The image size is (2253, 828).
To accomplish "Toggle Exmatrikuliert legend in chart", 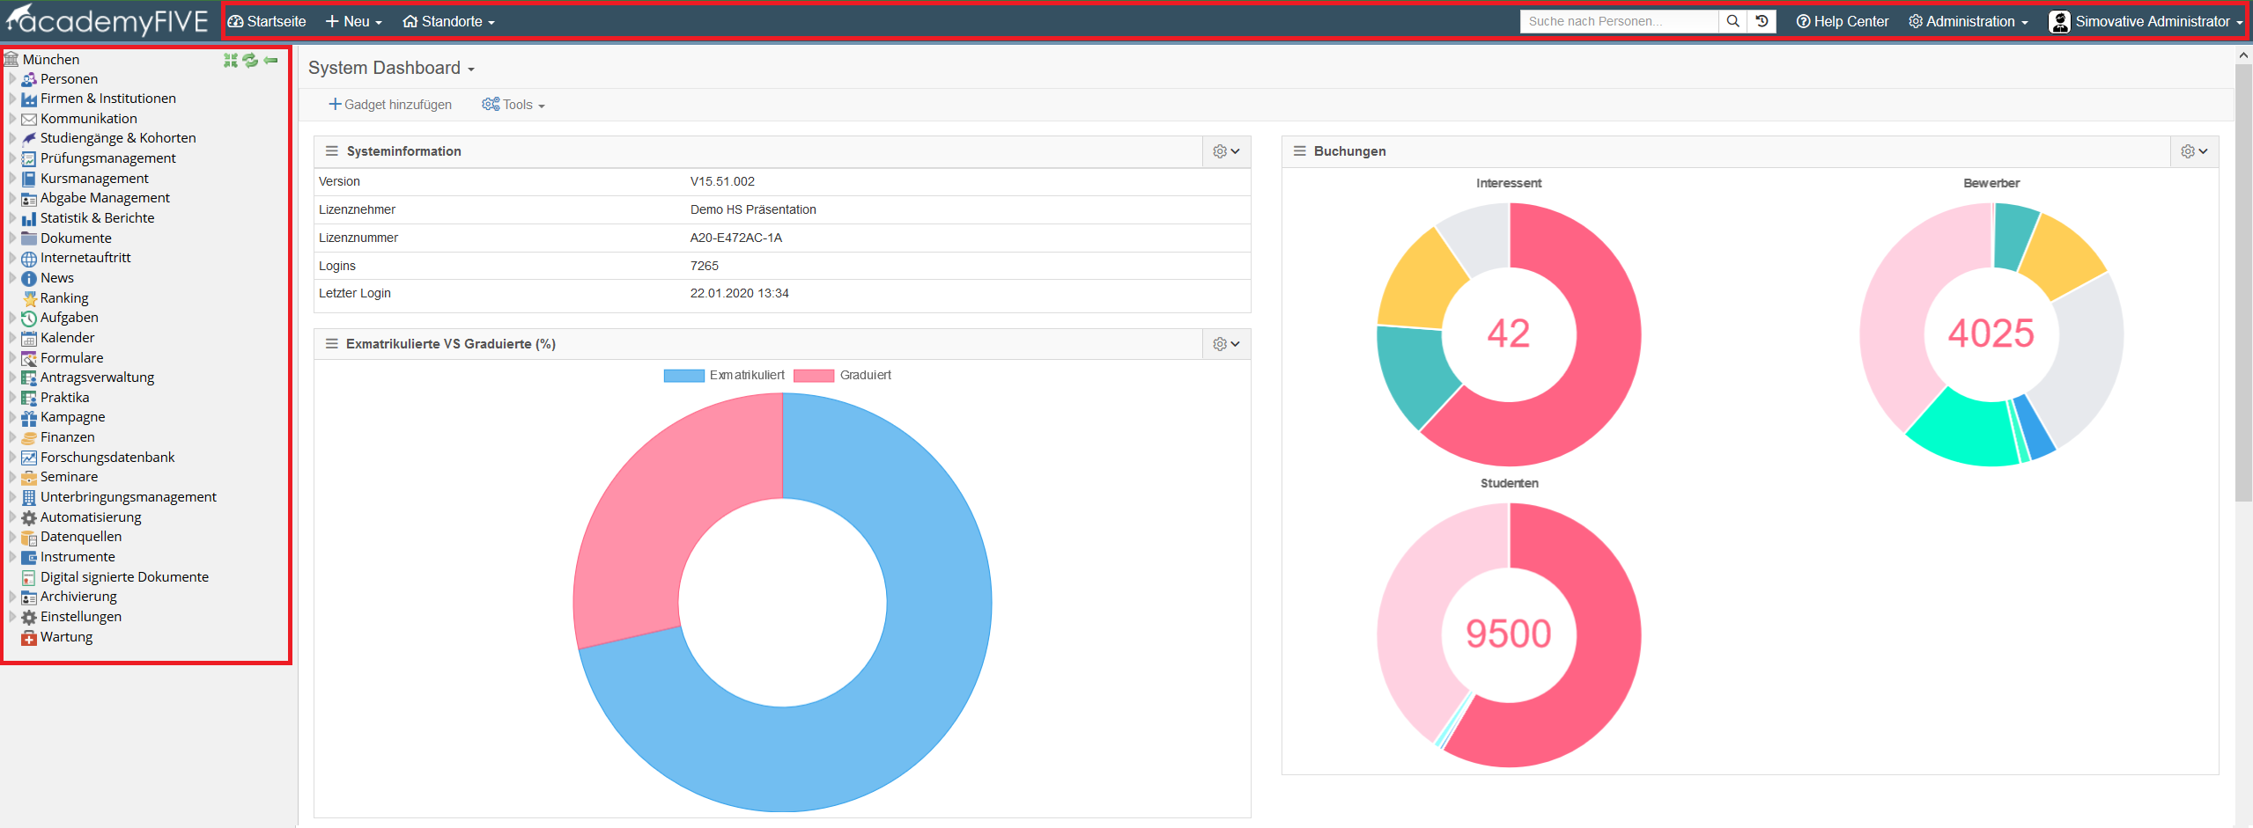I will (724, 376).
